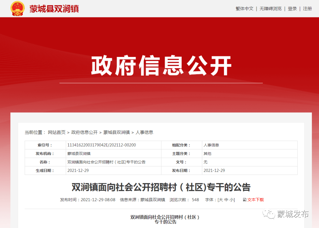The width and height of the screenshot is (319, 228).
Task: Switch to 繁体中文 version
Action: click(x=244, y=9)
